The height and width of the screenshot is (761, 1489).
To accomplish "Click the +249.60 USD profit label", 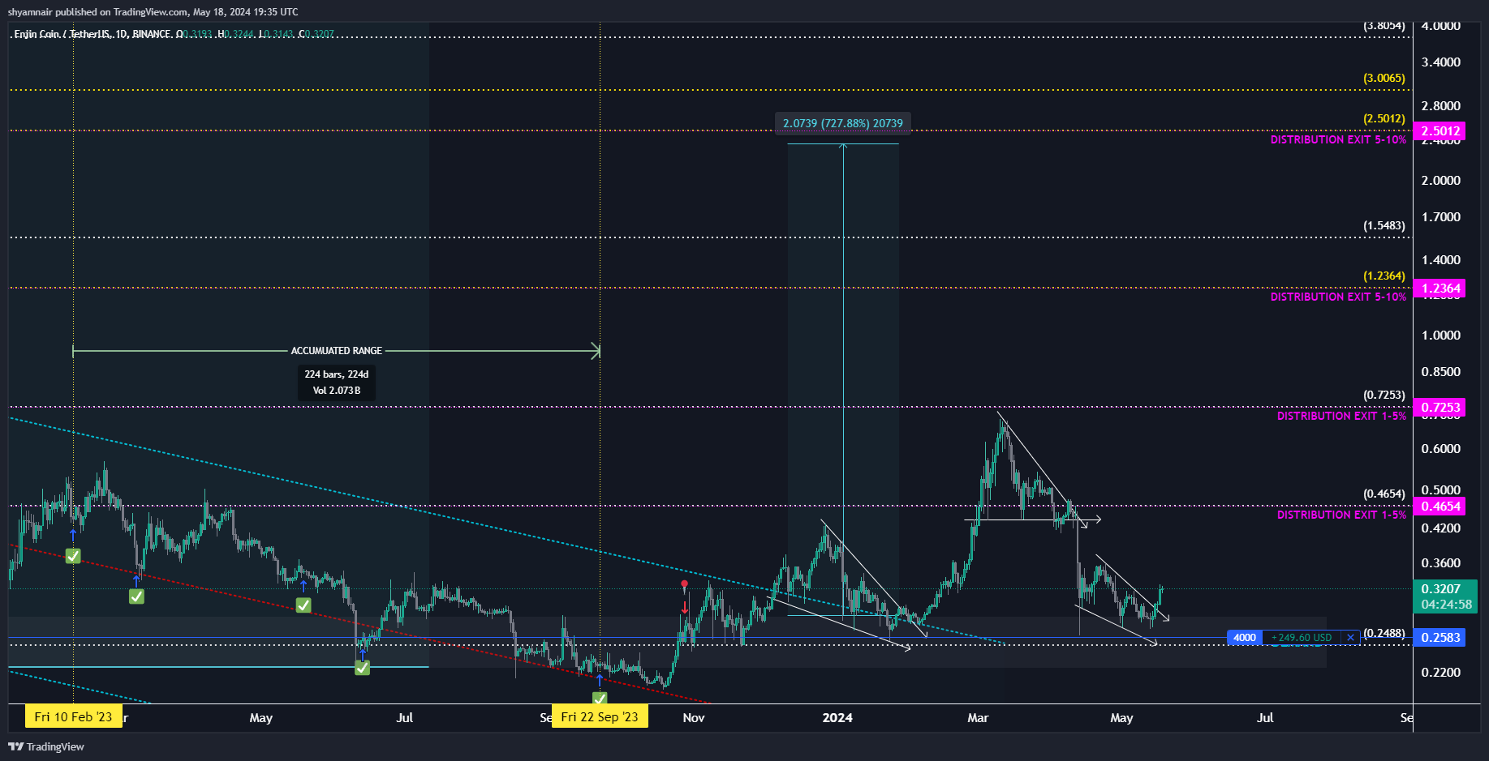I will coord(1302,638).
